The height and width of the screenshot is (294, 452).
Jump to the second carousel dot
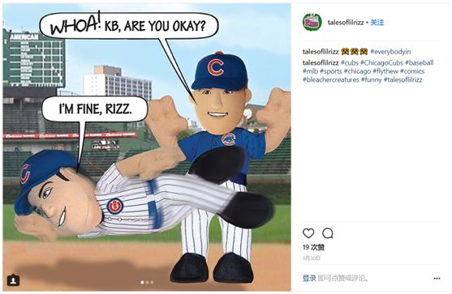tap(148, 283)
